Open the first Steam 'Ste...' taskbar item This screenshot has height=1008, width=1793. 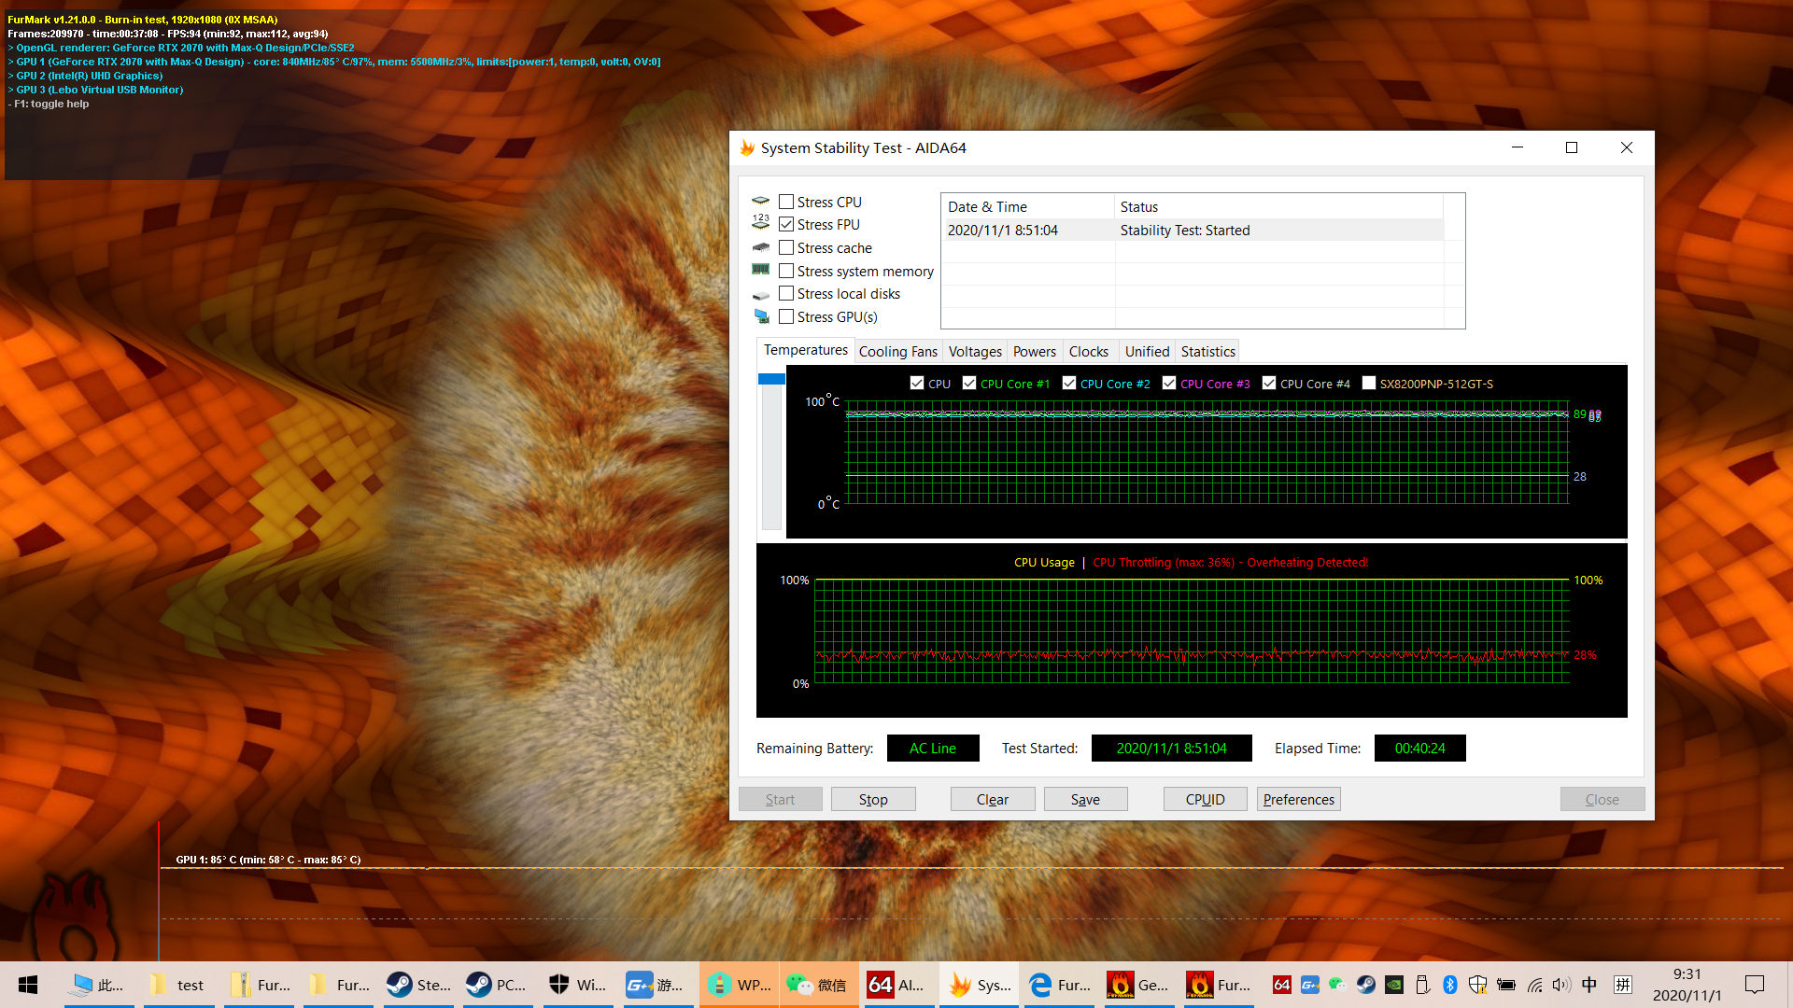tap(418, 985)
